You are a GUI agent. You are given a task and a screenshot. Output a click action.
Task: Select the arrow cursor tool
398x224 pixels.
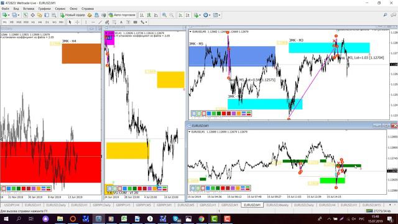70,22
